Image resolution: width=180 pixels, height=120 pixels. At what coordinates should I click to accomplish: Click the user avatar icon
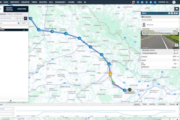point(174,2)
